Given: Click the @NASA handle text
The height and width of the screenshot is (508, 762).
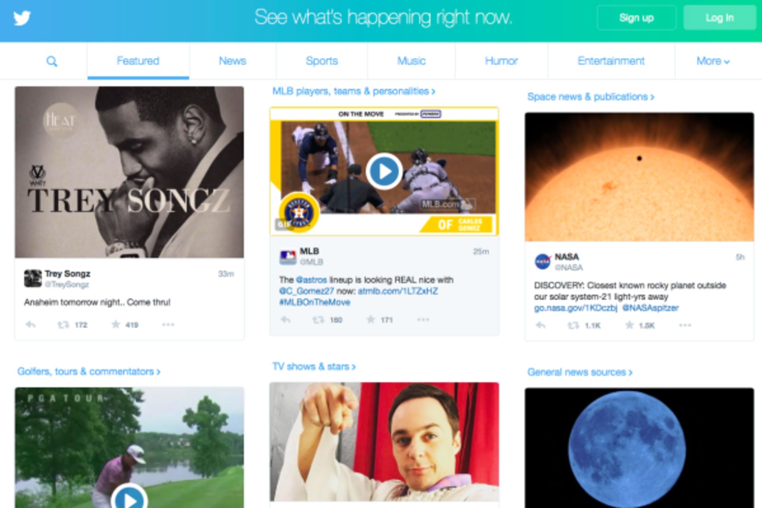Looking at the screenshot, I should (569, 268).
